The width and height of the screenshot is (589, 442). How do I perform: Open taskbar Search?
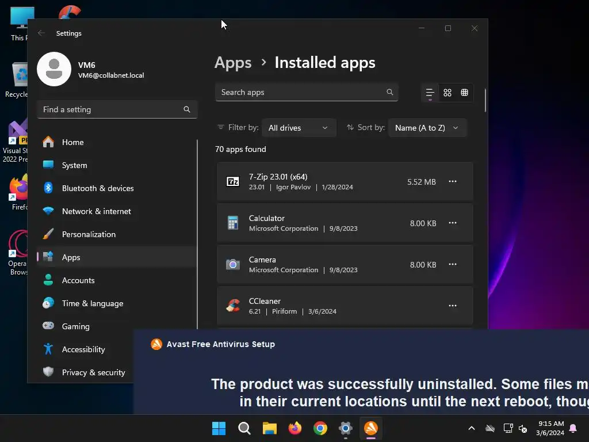(244, 428)
